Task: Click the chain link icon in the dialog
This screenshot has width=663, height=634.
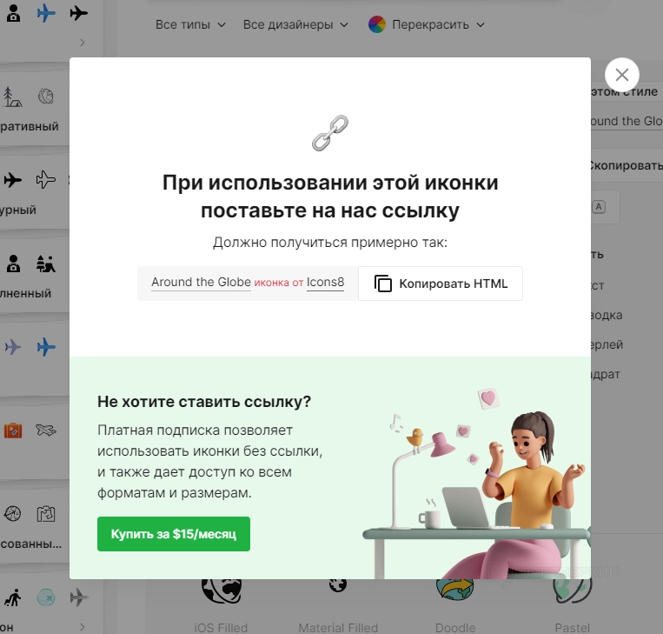Action: [x=330, y=133]
